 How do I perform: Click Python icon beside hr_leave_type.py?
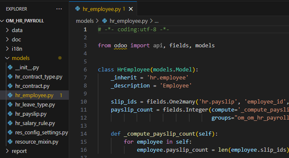[x=10, y=104]
